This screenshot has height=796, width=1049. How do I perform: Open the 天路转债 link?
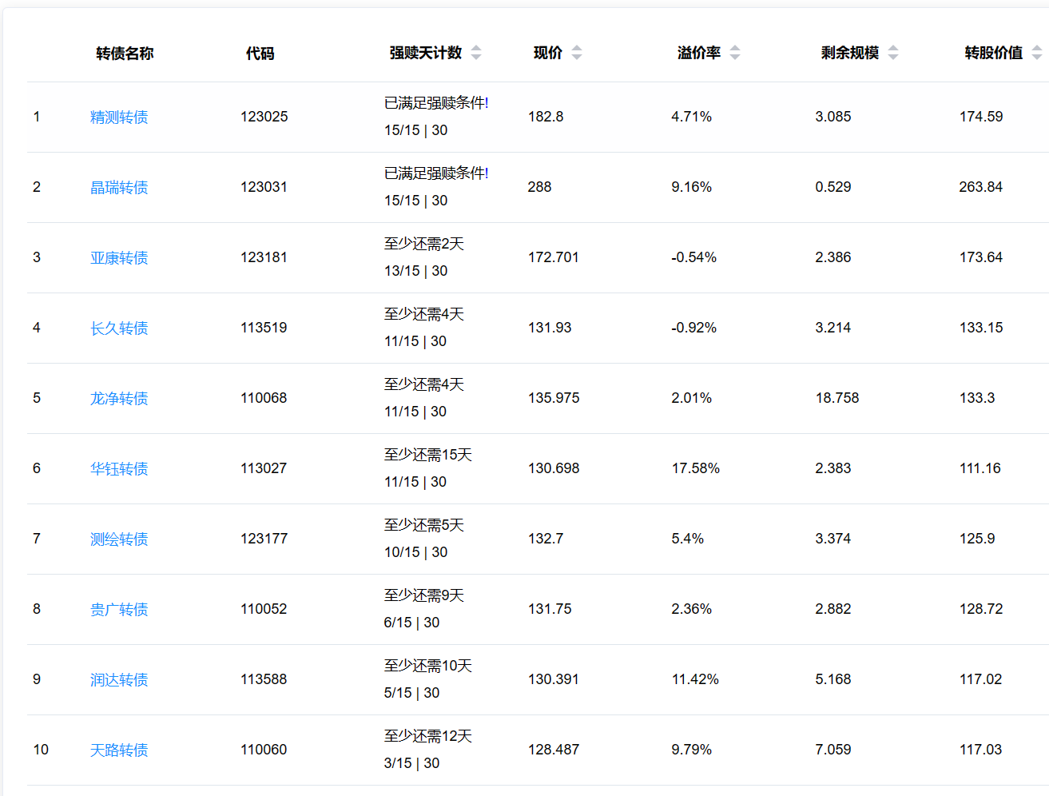(119, 750)
